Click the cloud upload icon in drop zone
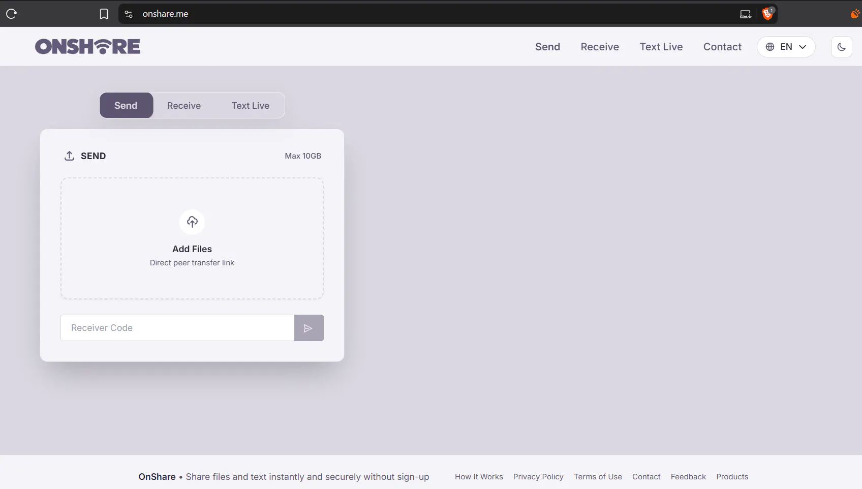Viewport: 862px width, 489px height. 192,222
